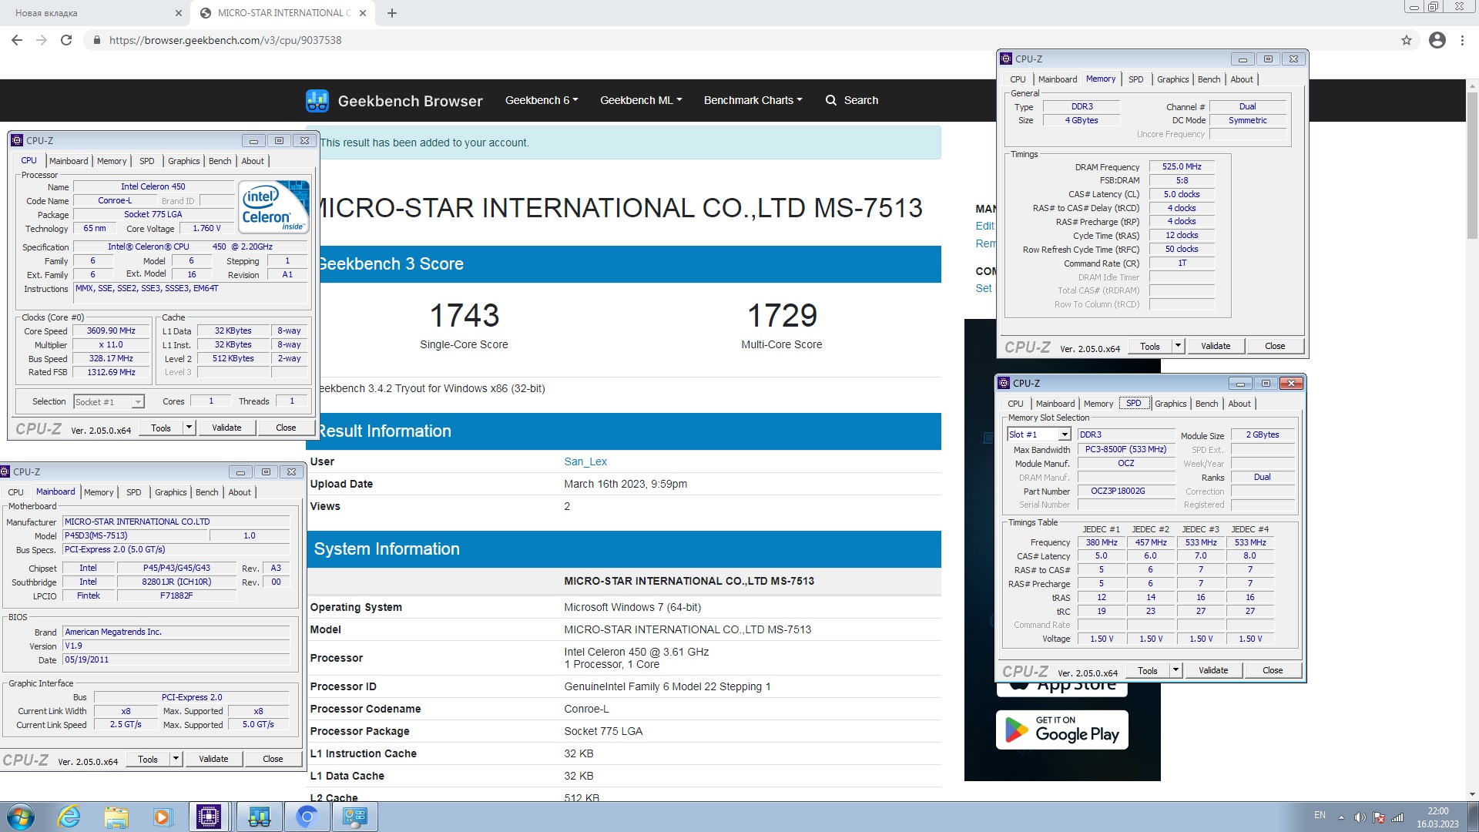Open a new browser tab with plus icon
This screenshot has height=832, width=1479.
click(391, 13)
